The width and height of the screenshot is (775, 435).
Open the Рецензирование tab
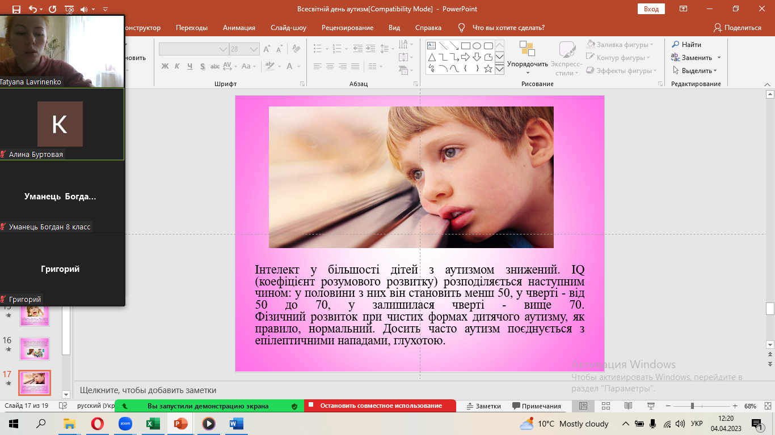347,27
